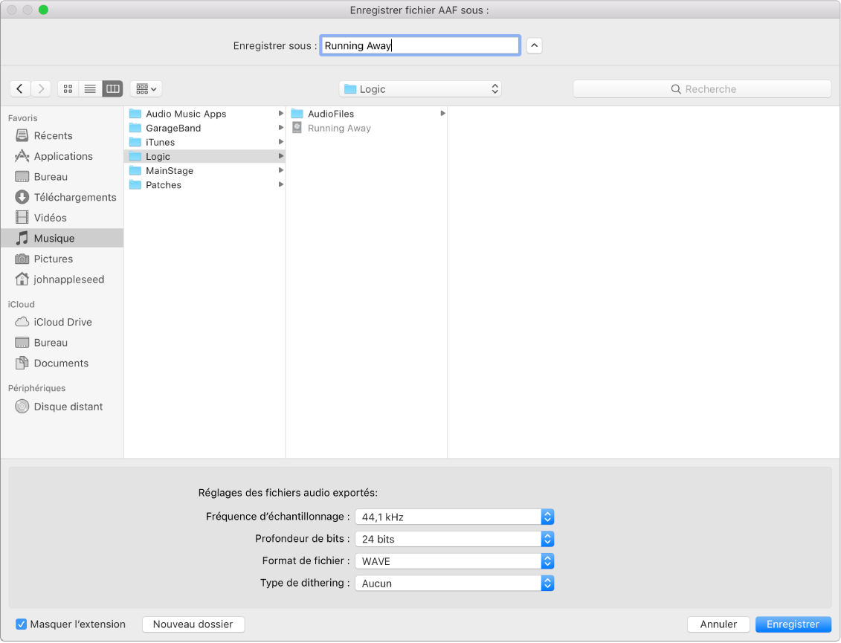Select column view mode

coord(112,88)
